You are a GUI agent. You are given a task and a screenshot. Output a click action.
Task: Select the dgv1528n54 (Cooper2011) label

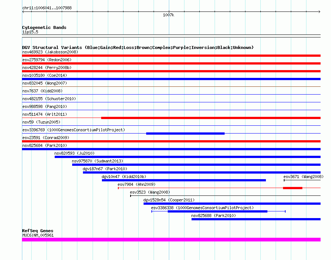click(169, 200)
